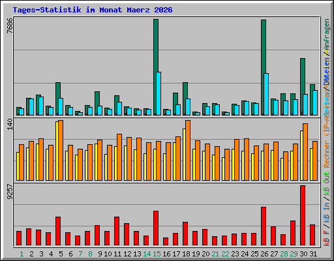The width and height of the screenshot is (334, 261).
Task: Click day label 3 on the x-axis
Action: (41, 254)
